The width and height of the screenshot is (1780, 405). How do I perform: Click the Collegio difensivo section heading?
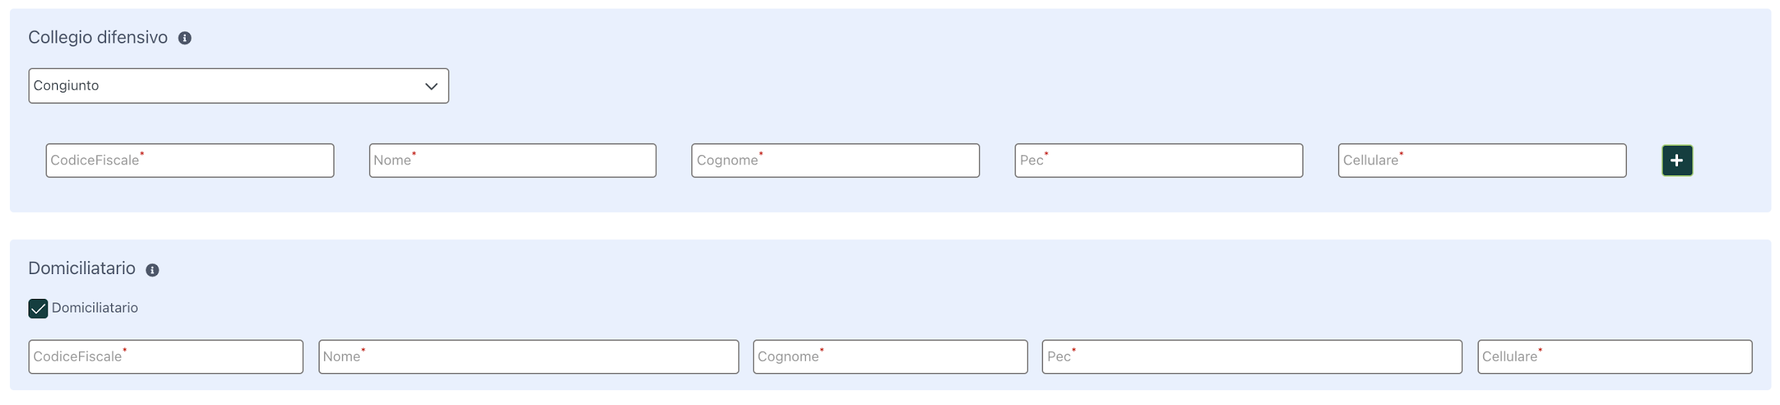[98, 38]
